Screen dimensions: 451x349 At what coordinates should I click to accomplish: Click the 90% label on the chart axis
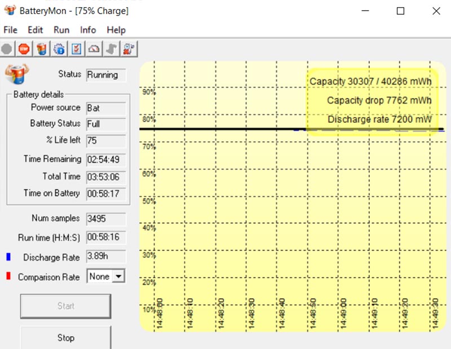(x=149, y=92)
